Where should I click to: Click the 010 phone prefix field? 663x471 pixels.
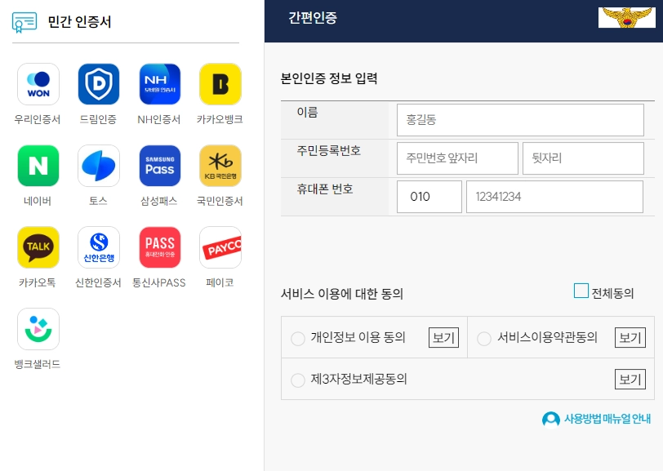click(x=429, y=196)
